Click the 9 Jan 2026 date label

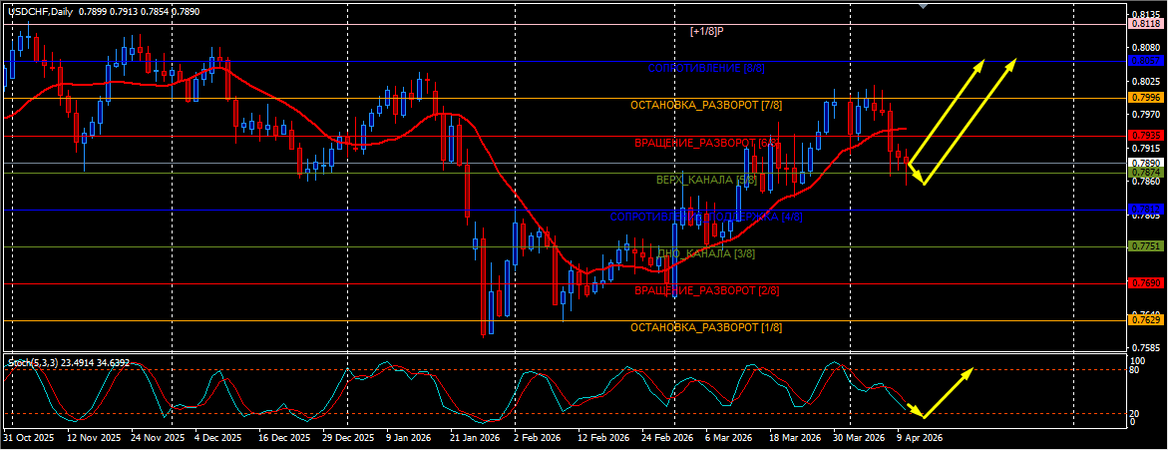coord(410,439)
